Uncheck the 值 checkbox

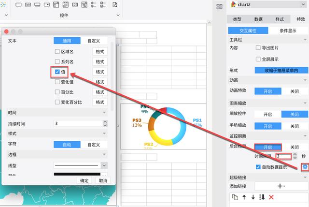(x=57, y=72)
